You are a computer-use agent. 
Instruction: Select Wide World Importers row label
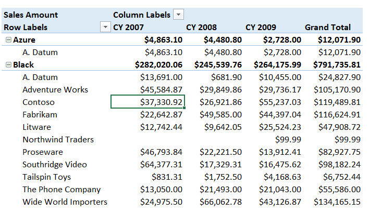point(65,202)
